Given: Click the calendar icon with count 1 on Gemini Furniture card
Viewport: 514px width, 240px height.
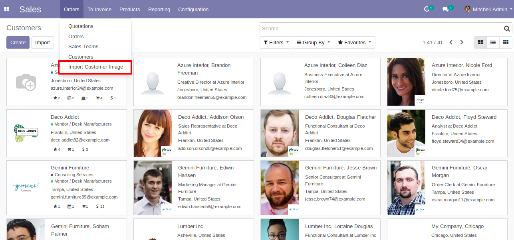Looking at the screenshot, I should [69, 207].
